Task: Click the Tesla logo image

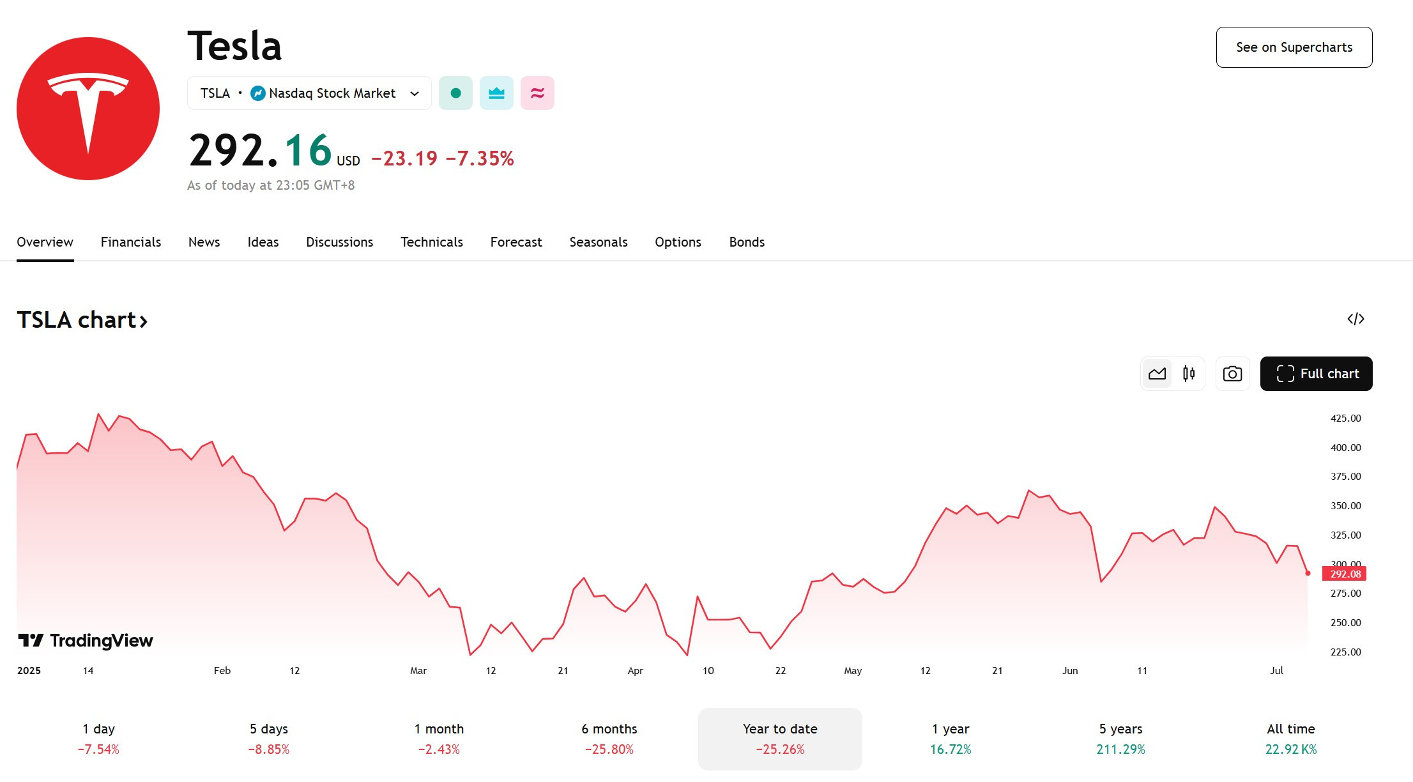Action: coord(88,109)
